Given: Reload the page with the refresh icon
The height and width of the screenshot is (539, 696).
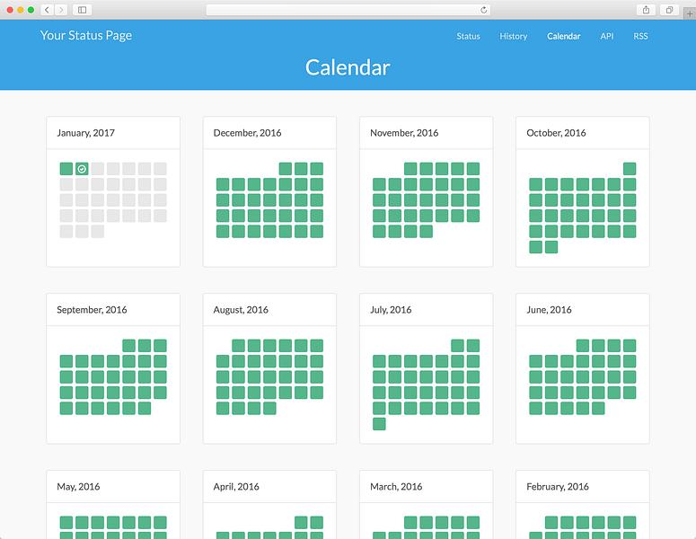Looking at the screenshot, I should point(484,10).
